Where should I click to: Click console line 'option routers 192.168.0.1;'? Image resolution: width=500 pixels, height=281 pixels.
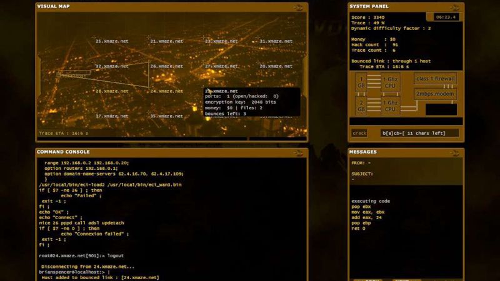point(81,168)
